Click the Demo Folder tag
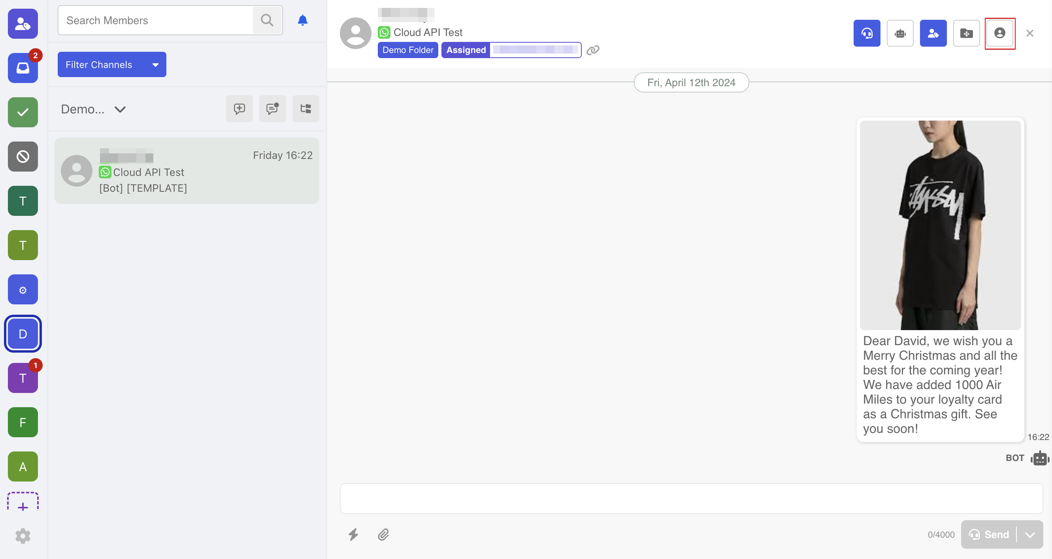Image resolution: width=1052 pixels, height=559 pixels. pyautogui.click(x=407, y=50)
